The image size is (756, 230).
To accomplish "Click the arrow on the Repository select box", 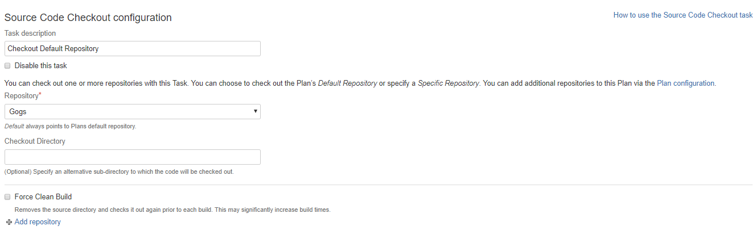I will click(255, 111).
